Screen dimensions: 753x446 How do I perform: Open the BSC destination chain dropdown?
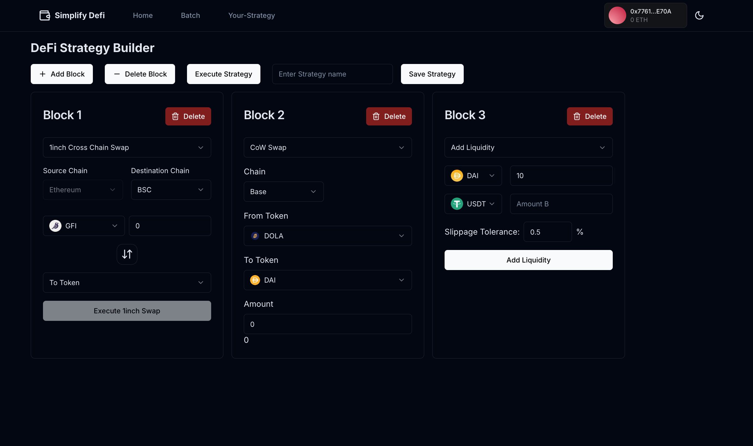[x=171, y=190]
